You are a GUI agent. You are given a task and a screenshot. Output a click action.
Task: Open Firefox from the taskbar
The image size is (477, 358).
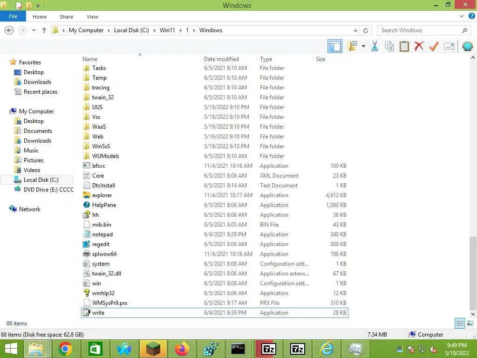[x=182, y=349]
